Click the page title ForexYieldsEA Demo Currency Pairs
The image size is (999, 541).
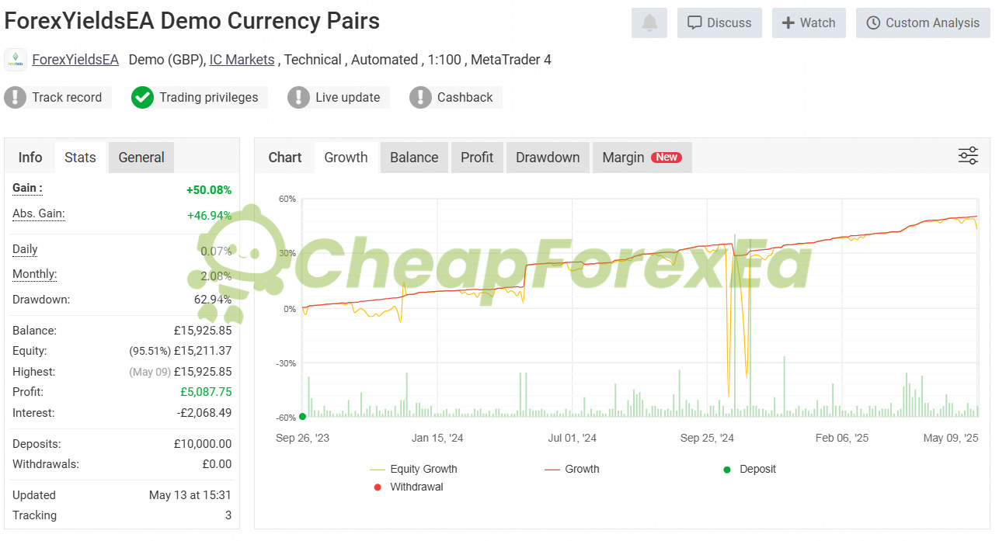coord(192,21)
